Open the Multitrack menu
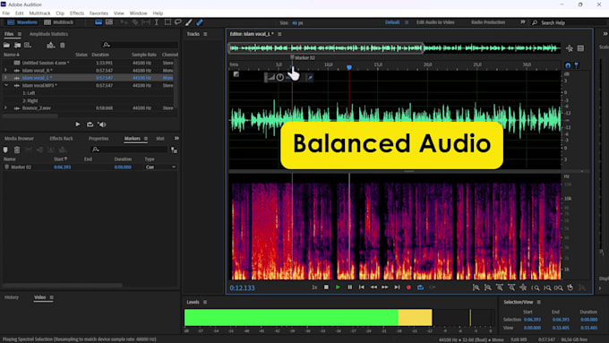The width and height of the screenshot is (609, 343). point(39,13)
